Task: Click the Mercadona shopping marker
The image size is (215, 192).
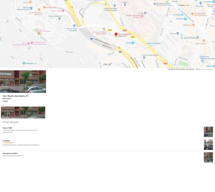Action: tap(201, 3)
